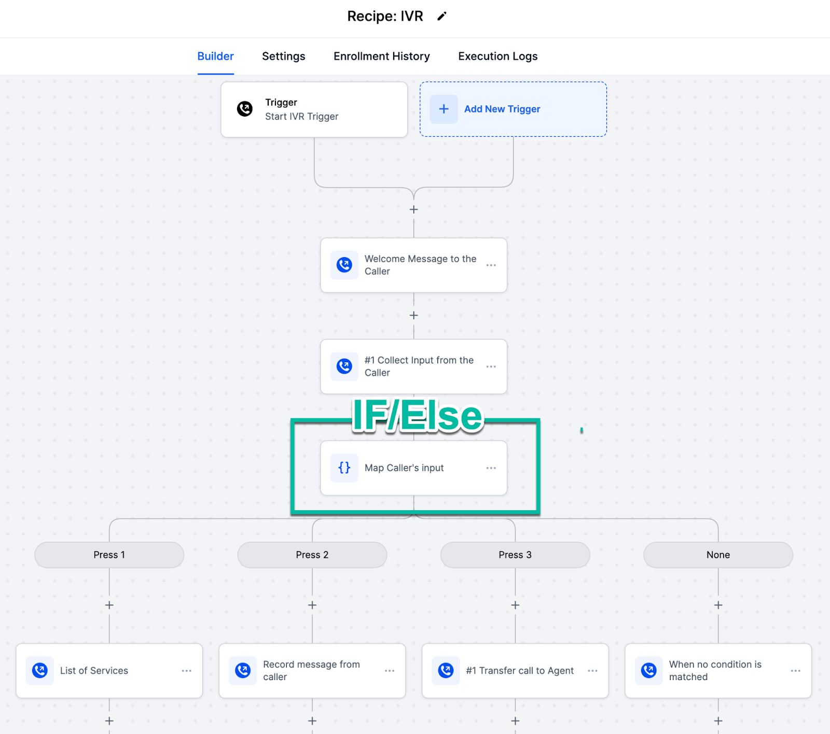The image size is (830, 734).
Task: Click the phone icon on Welcome Message node
Action: pyautogui.click(x=344, y=265)
